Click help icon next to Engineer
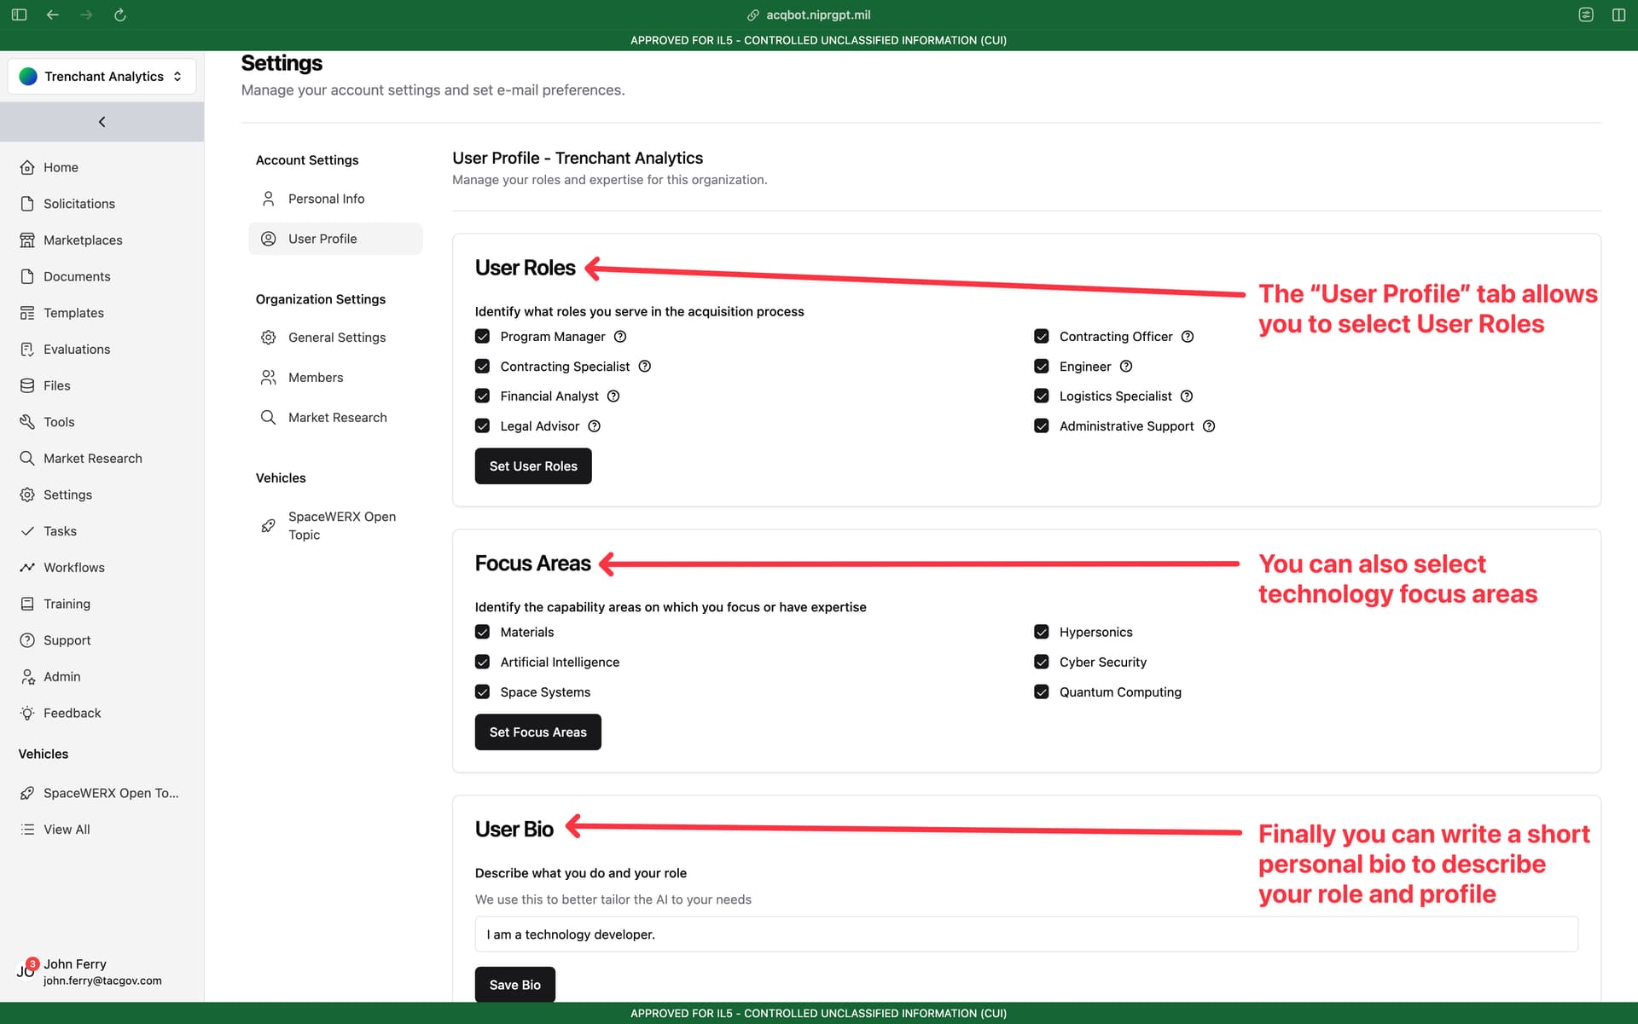This screenshot has height=1024, width=1638. coord(1126,367)
